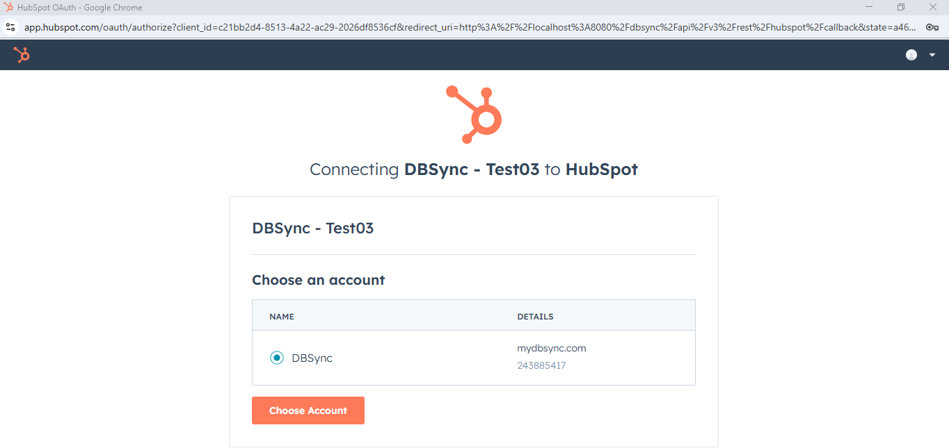Viewport: 949px width, 448px height.
Task: Click the account ID 243885417
Action: click(x=541, y=365)
